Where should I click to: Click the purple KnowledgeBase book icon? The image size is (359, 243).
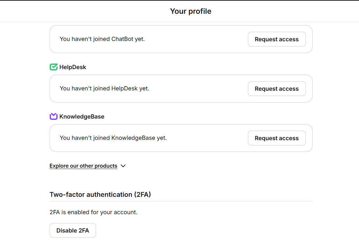tap(54, 117)
